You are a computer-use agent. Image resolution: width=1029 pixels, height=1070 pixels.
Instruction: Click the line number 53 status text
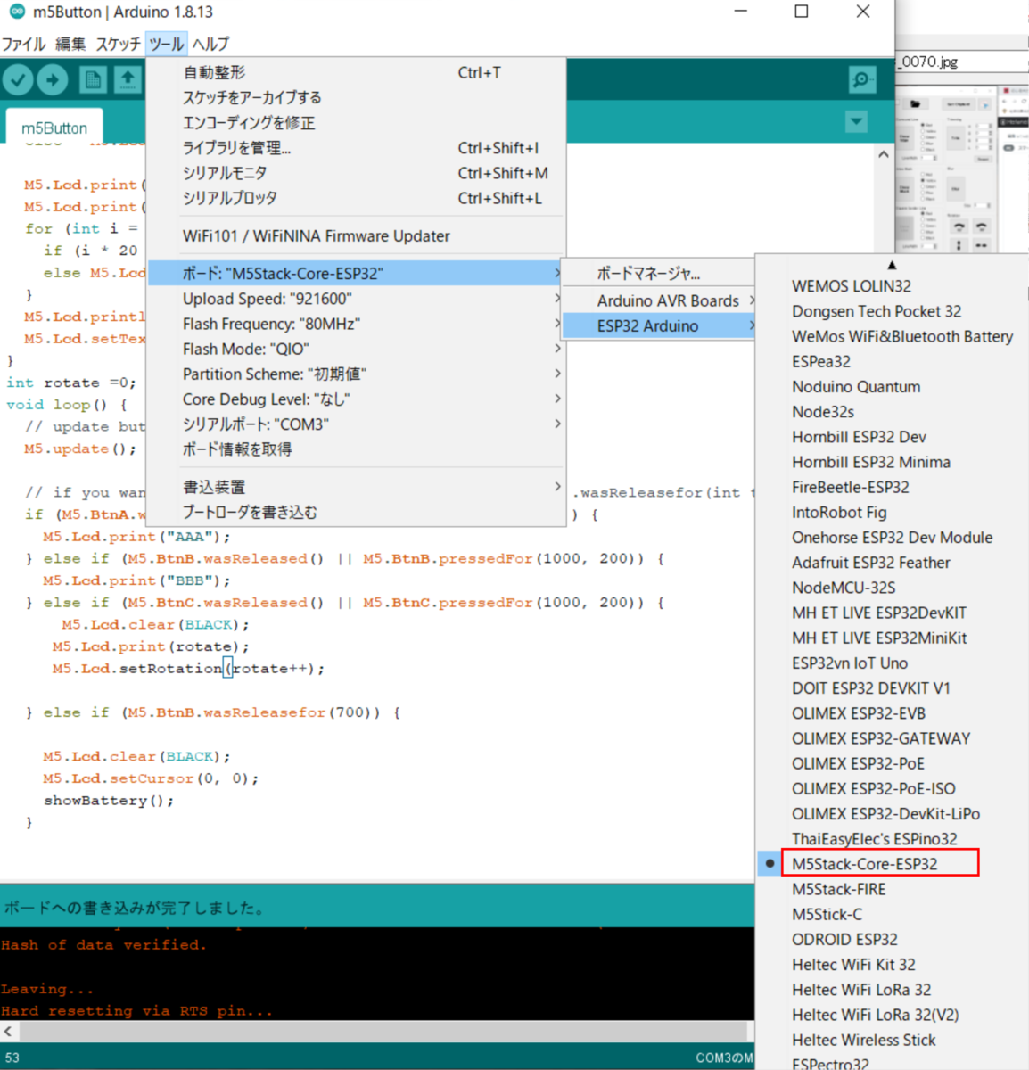[12, 1058]
